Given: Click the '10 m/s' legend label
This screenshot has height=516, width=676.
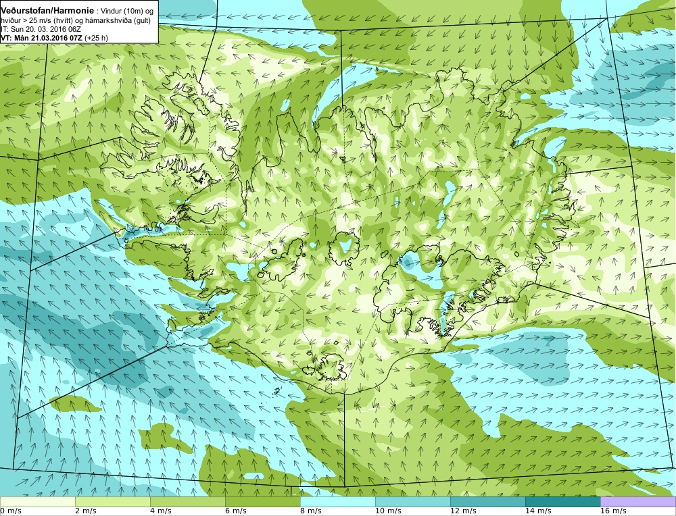Looking at the screenshot, I should point(389,511).
